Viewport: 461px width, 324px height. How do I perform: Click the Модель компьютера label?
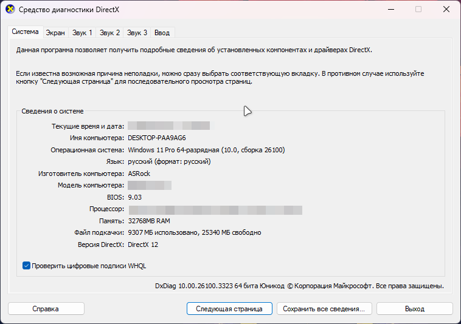coord(91,185)
